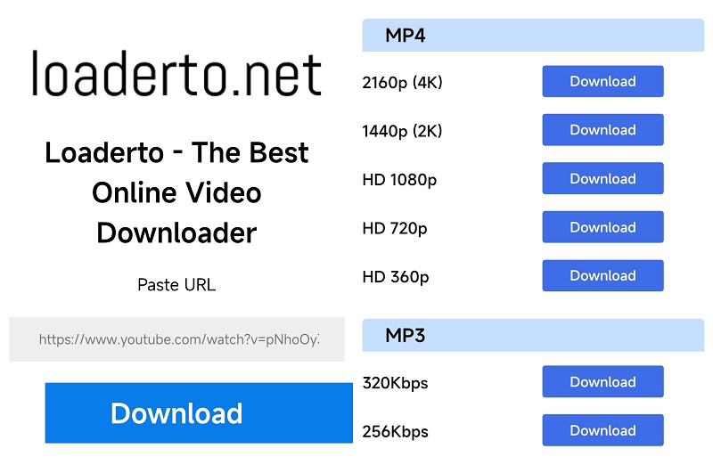Click the '256Kbps' bitrate label
Screen dimensions: 713x473
coord(395,432)
